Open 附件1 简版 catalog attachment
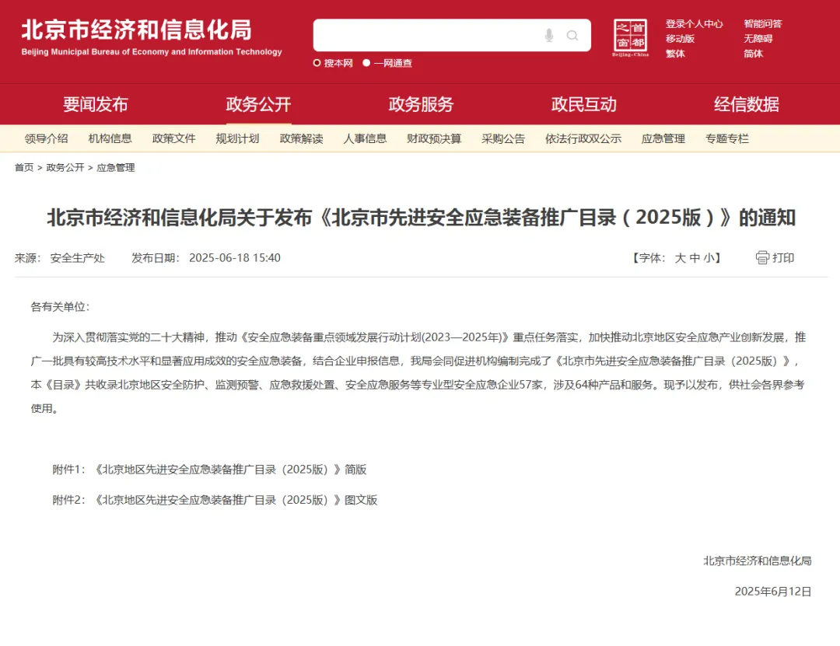Image resolution: width=840 pixels, height=646 pixels. [229, 470]
